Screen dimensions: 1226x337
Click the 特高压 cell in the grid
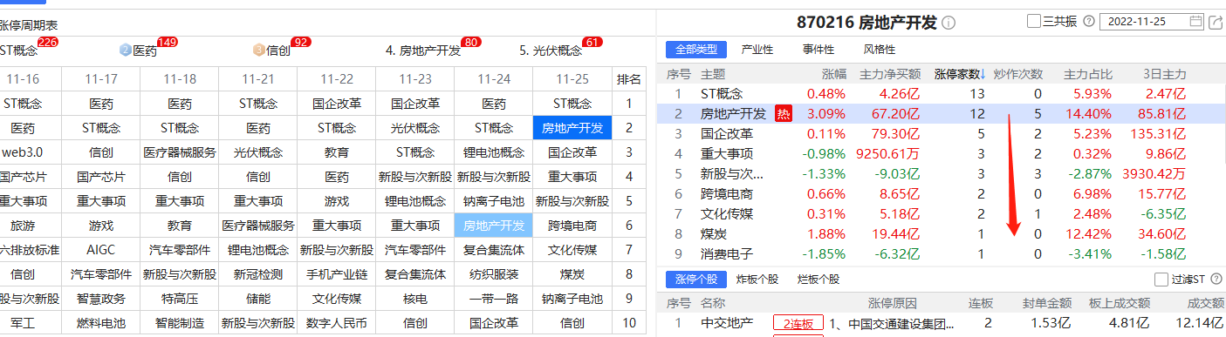pyautogui.click(x=179, y=299)
